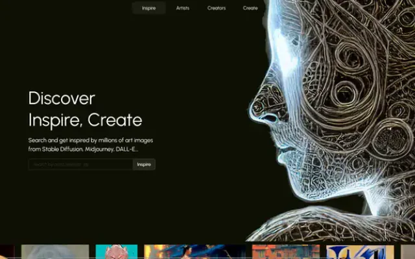Open the Creators section
The height and width of the screenshot is (259, 415).
217,8
